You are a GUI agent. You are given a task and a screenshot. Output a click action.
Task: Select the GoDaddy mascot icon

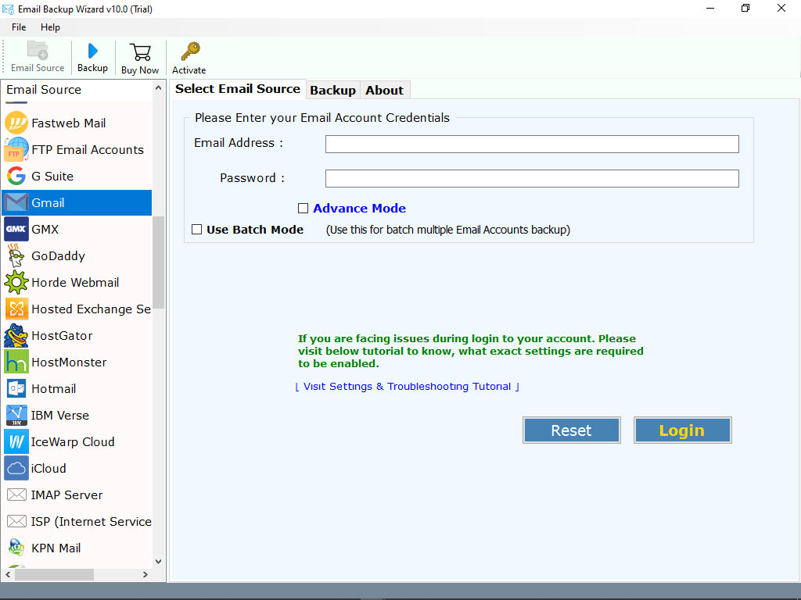coord(16,255)
